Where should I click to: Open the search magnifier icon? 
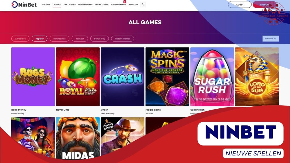pyautogui.click(x=143, y=5)
